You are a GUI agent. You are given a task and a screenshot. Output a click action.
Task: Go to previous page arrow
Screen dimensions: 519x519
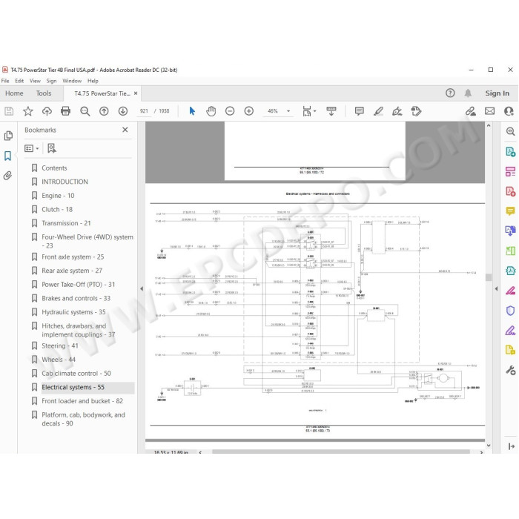click(104, 111)
